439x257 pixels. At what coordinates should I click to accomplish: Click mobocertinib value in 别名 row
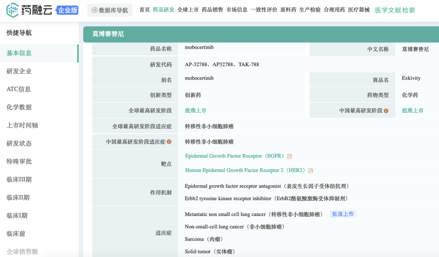click(199, 78)
